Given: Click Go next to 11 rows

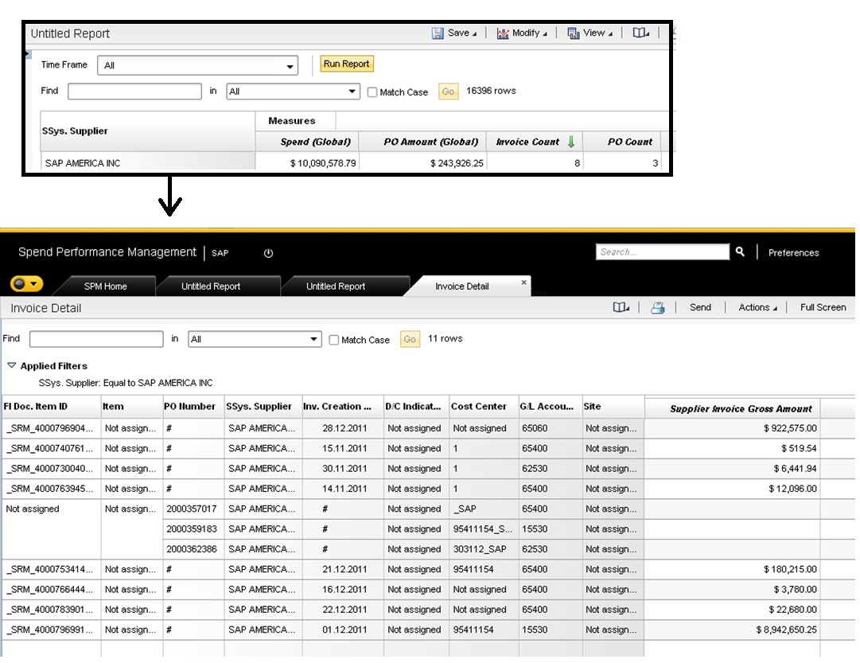Looking at the screenshot, I should [x=410, y=339].
